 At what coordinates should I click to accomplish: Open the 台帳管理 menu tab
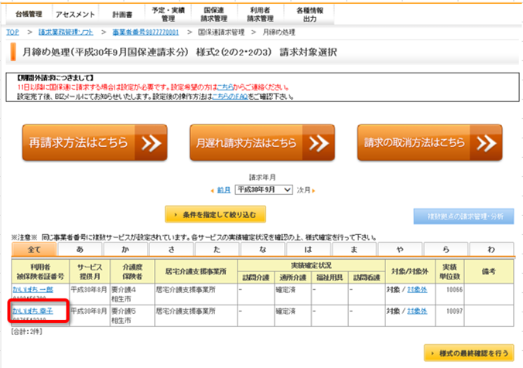29,14
